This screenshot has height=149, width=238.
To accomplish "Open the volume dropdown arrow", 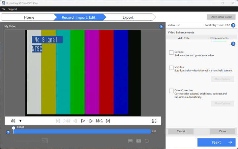I will pyautogui.click(x=20, y=121).
